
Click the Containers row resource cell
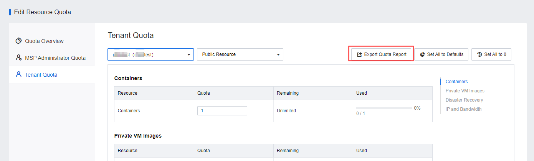[x=154, y=111]
